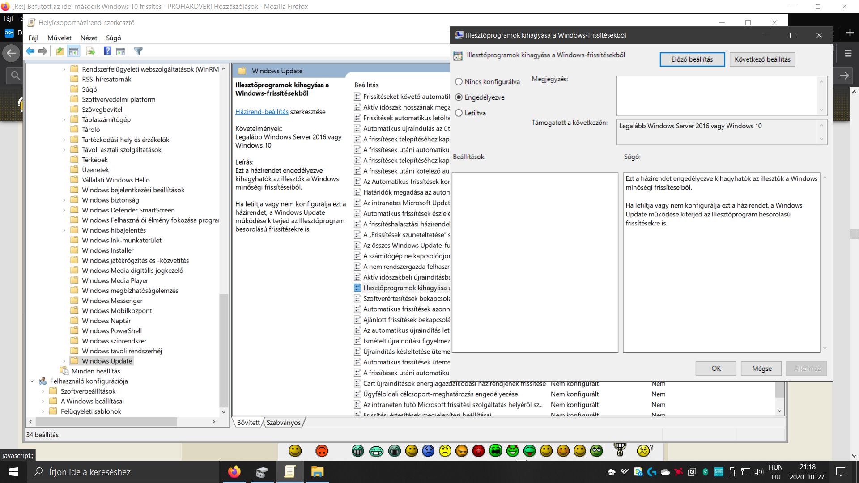Image resolution: width=859 pixels, height=483 pixels.
Task: Expand the 'Windows biztonság' tree node
Action: point(64,200)
